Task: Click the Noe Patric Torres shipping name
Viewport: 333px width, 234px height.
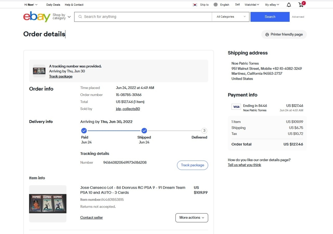Action: pos(245,63)
